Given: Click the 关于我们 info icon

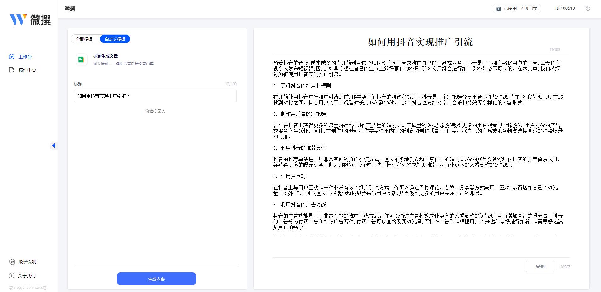Looking at the screenshot, I should 12,276.
